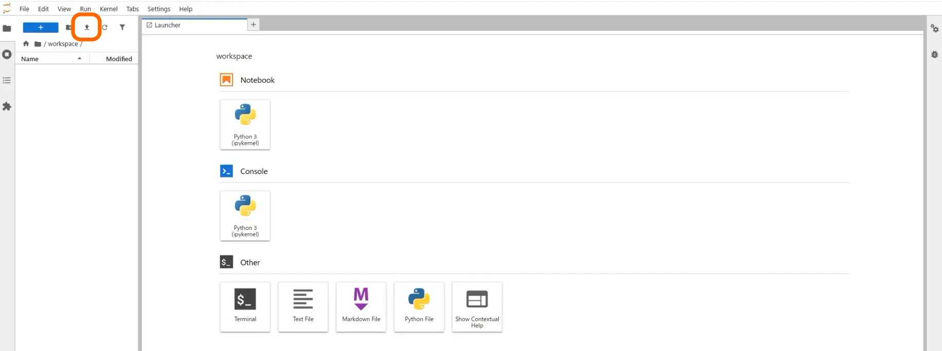Launch a Python 3 Notebook
The image size is (942, 351).
245,125
